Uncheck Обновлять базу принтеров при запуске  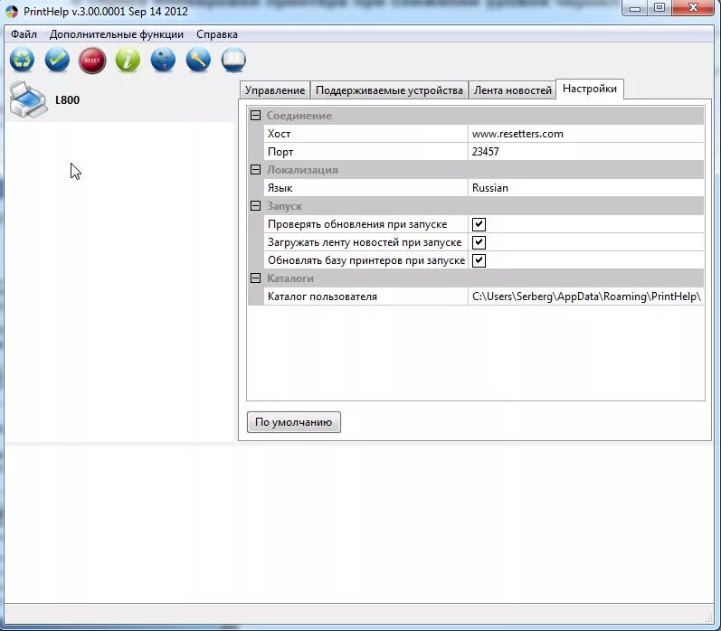(x=479, y=260)
